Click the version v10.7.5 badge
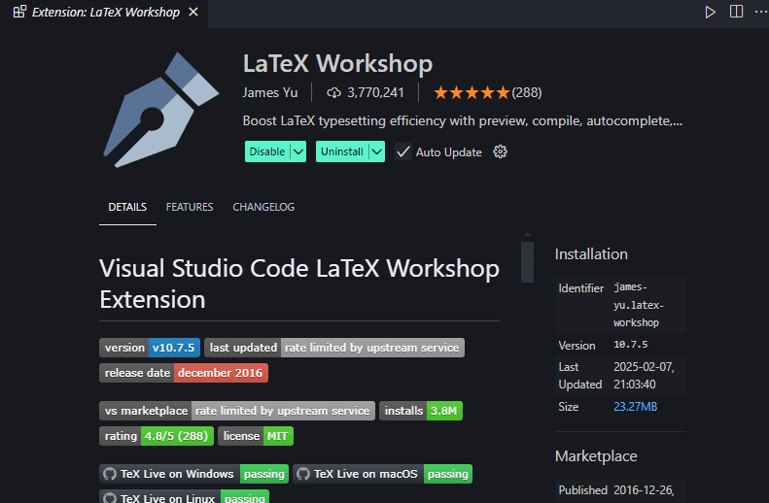Viewport: 769px width, 503px height. click(150, 348)
